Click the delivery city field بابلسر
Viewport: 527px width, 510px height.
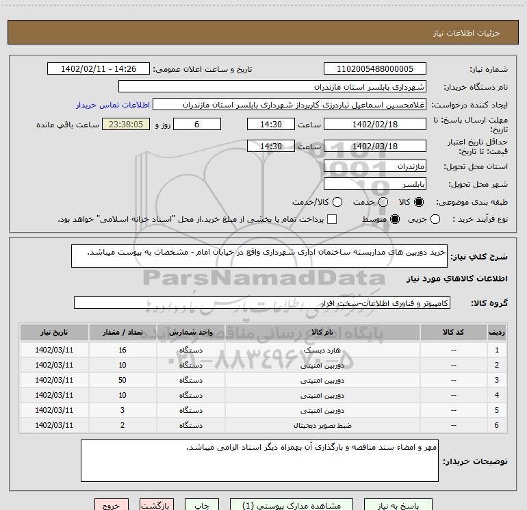pyautogui.click(x=375, y=184)
